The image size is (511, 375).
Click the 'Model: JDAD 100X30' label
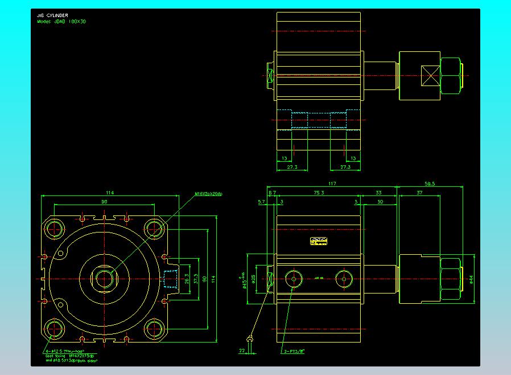(61, 22)
